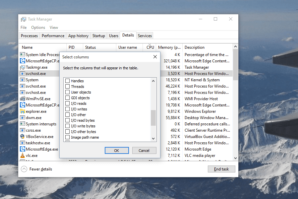Check the I/O other bytes checkbox
298x199 pixels.
pos(68,132)
